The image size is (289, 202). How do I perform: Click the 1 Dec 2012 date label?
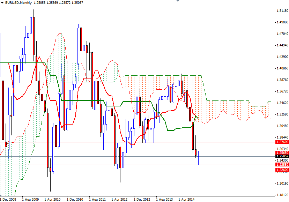pyautogui.click(x=141, y=197)
